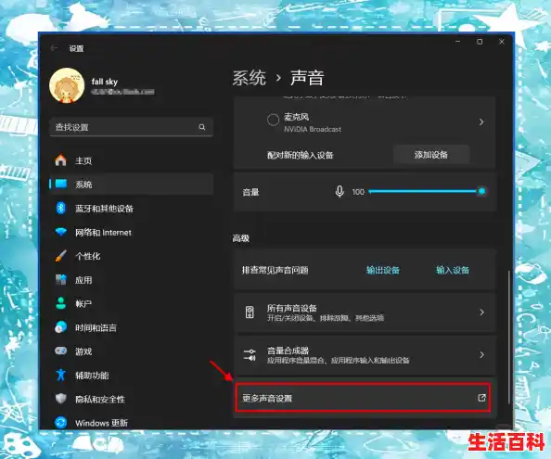Click the input volume slider thumb

pos(481,191)
